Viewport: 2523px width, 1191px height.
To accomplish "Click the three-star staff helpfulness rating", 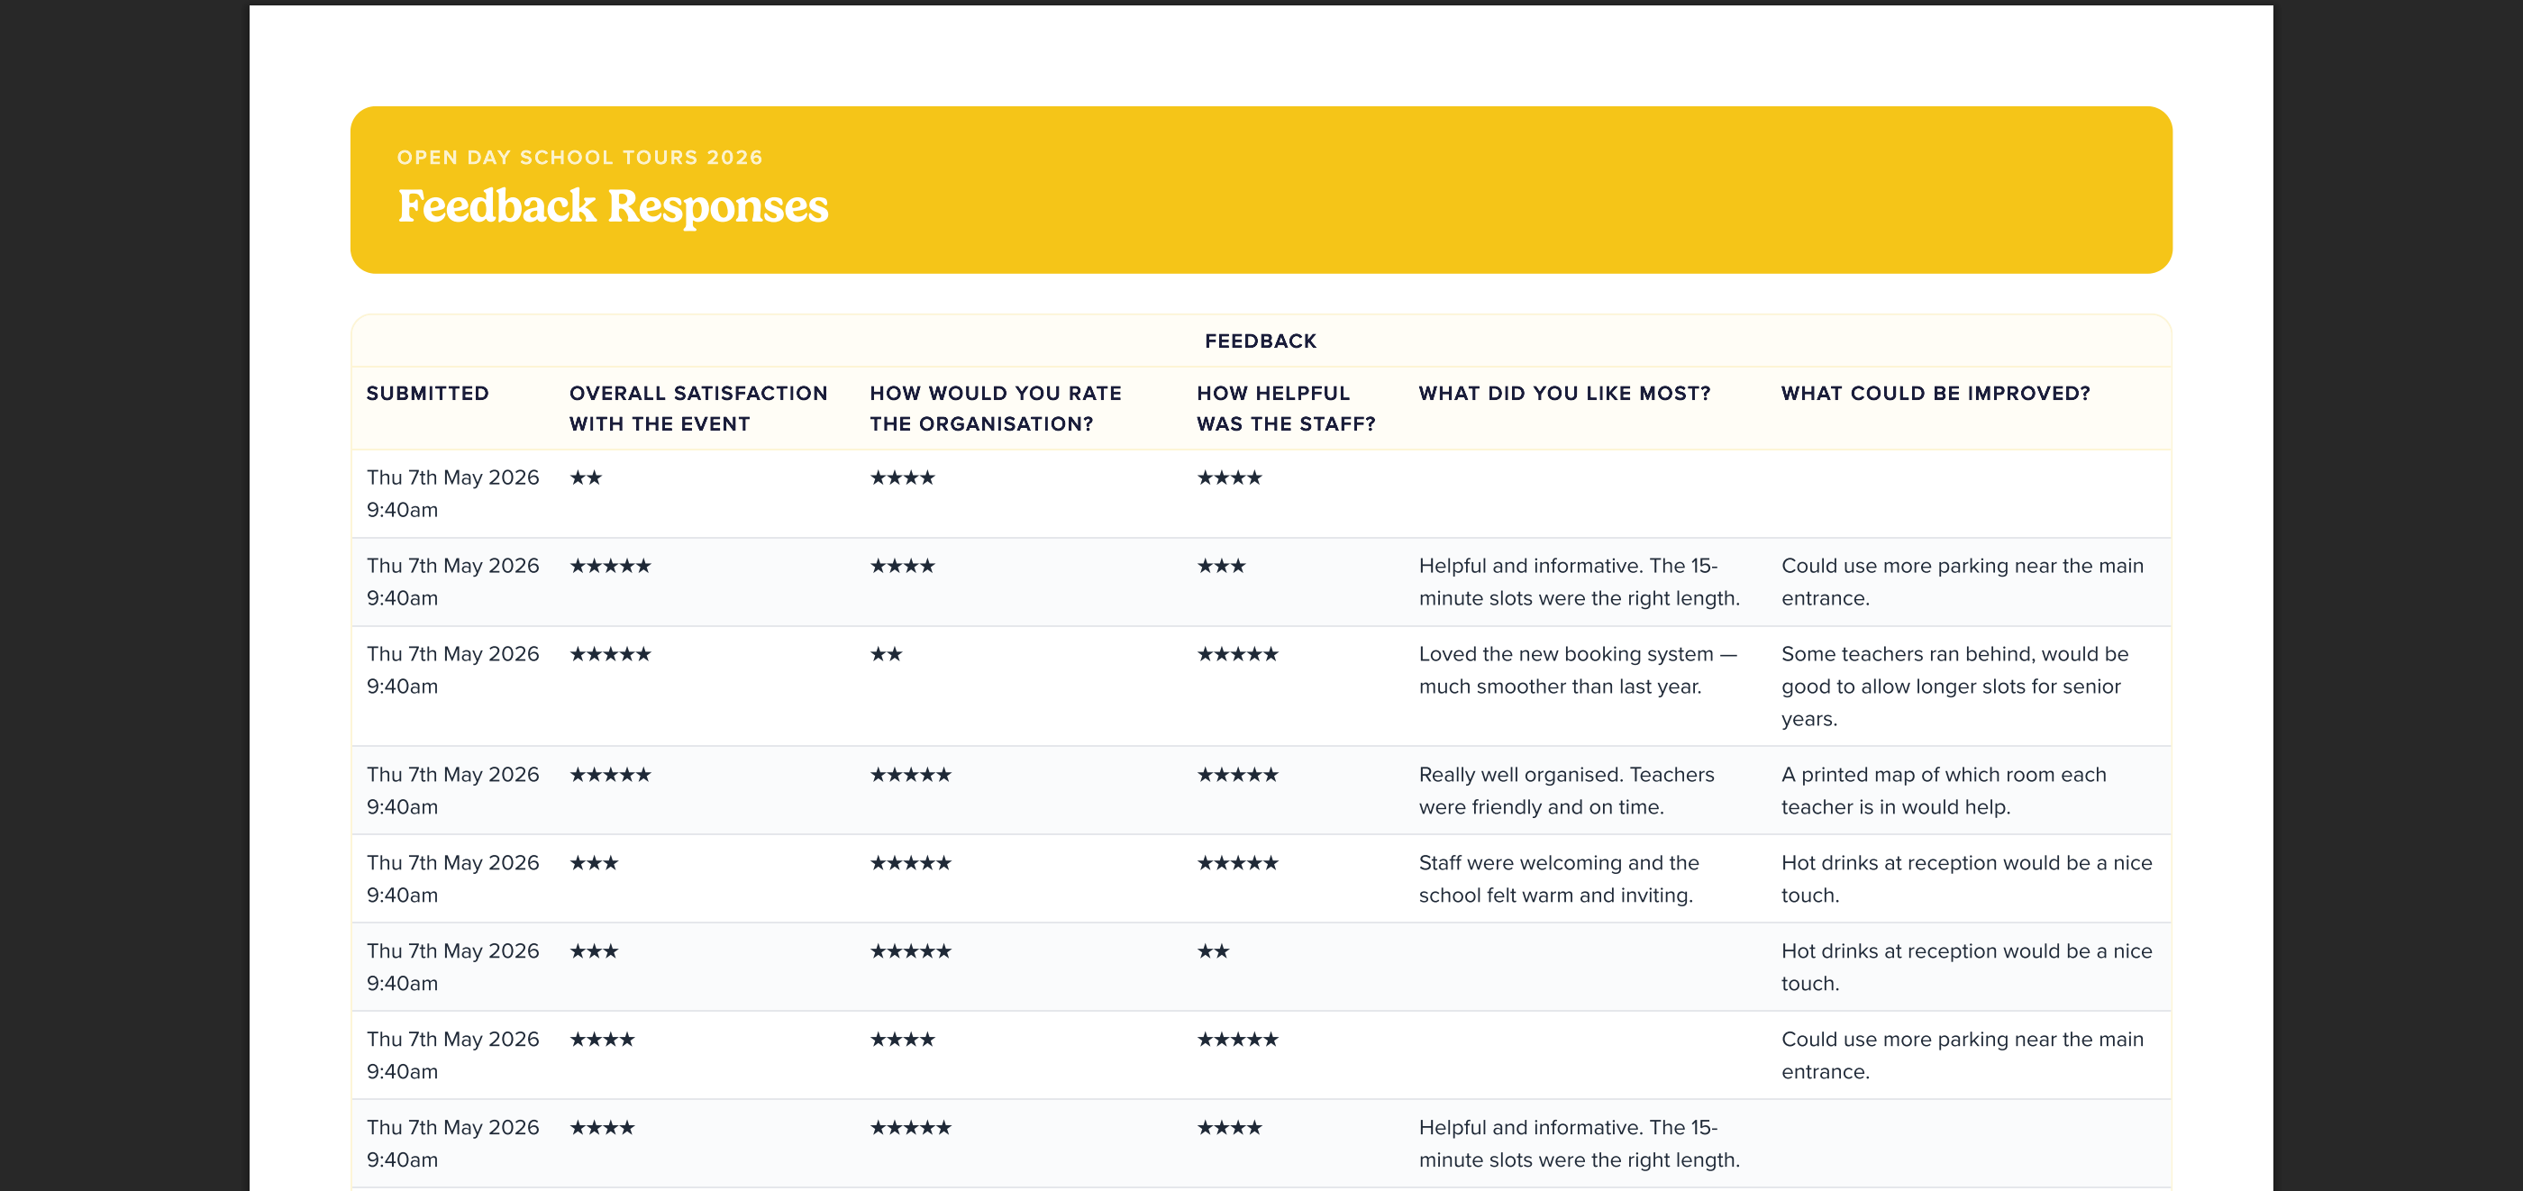I will 1221,566.
